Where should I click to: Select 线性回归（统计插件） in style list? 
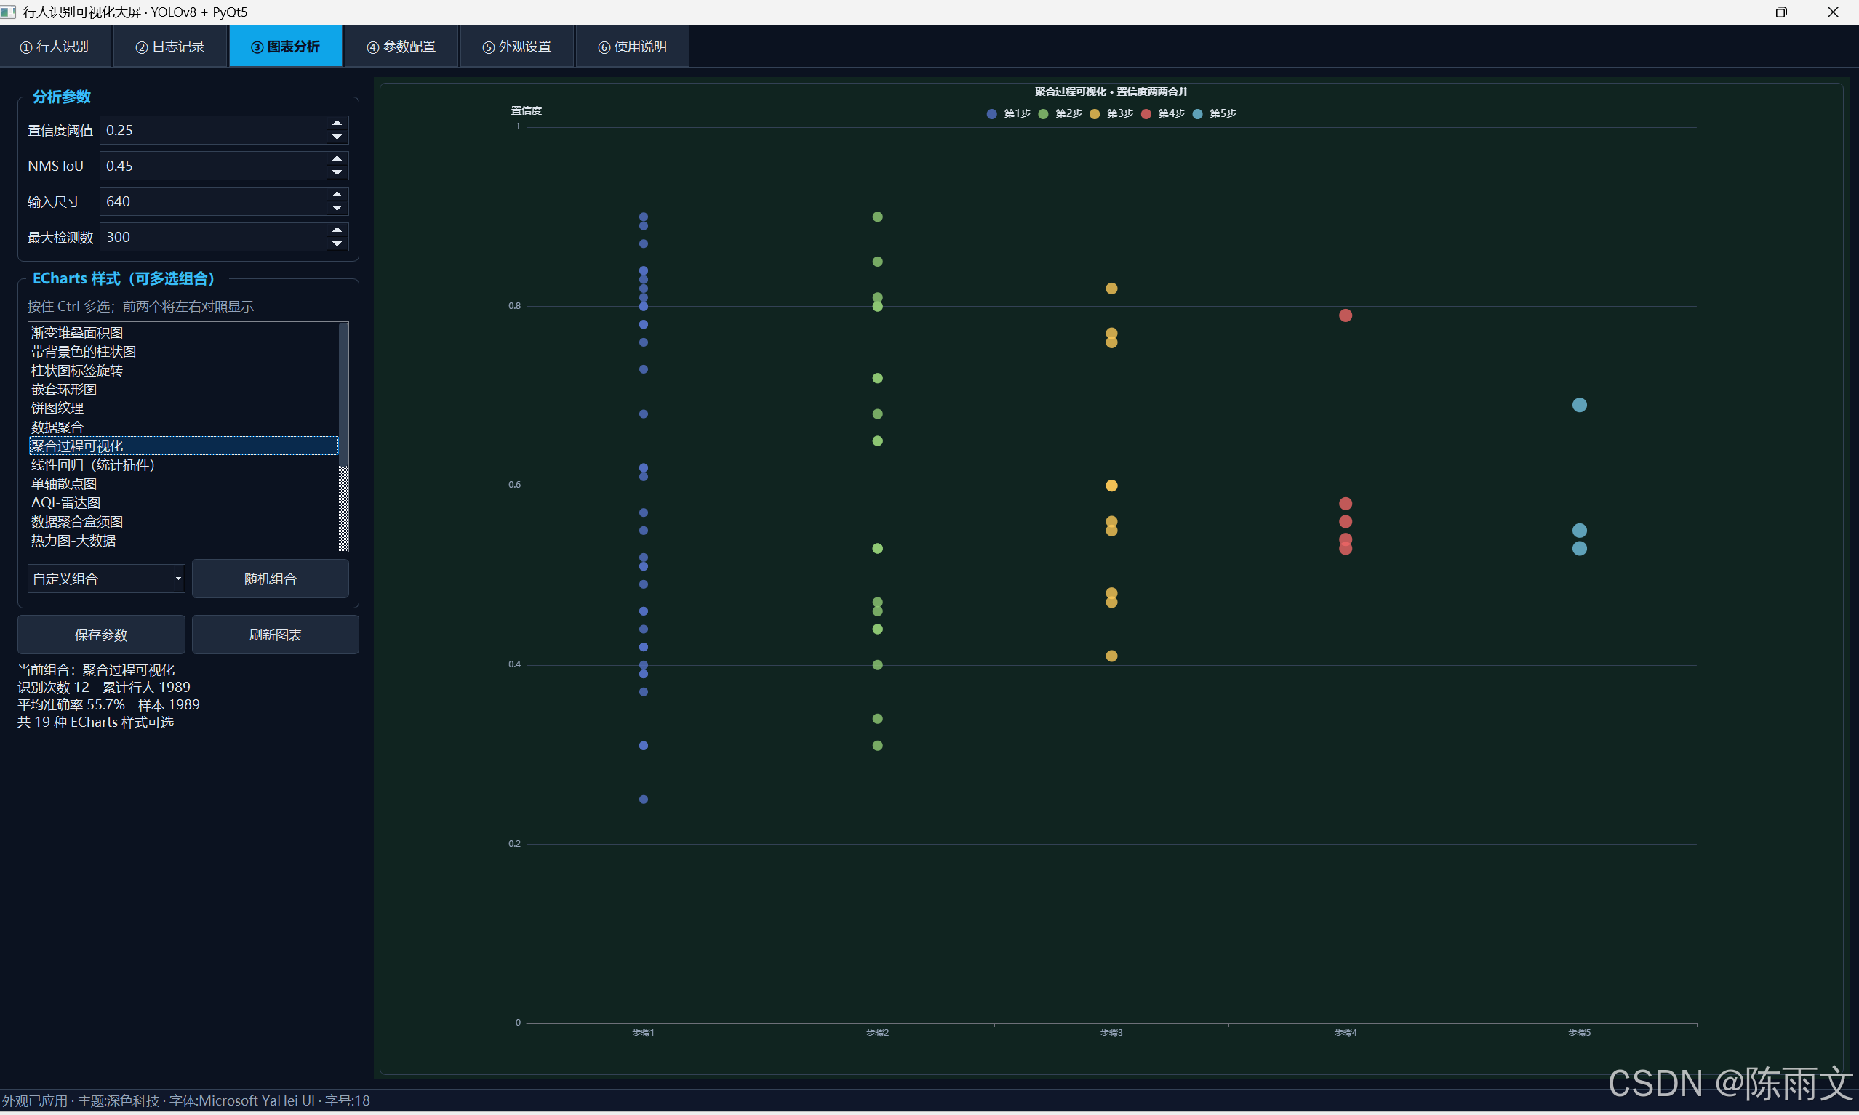pos(183,465)
